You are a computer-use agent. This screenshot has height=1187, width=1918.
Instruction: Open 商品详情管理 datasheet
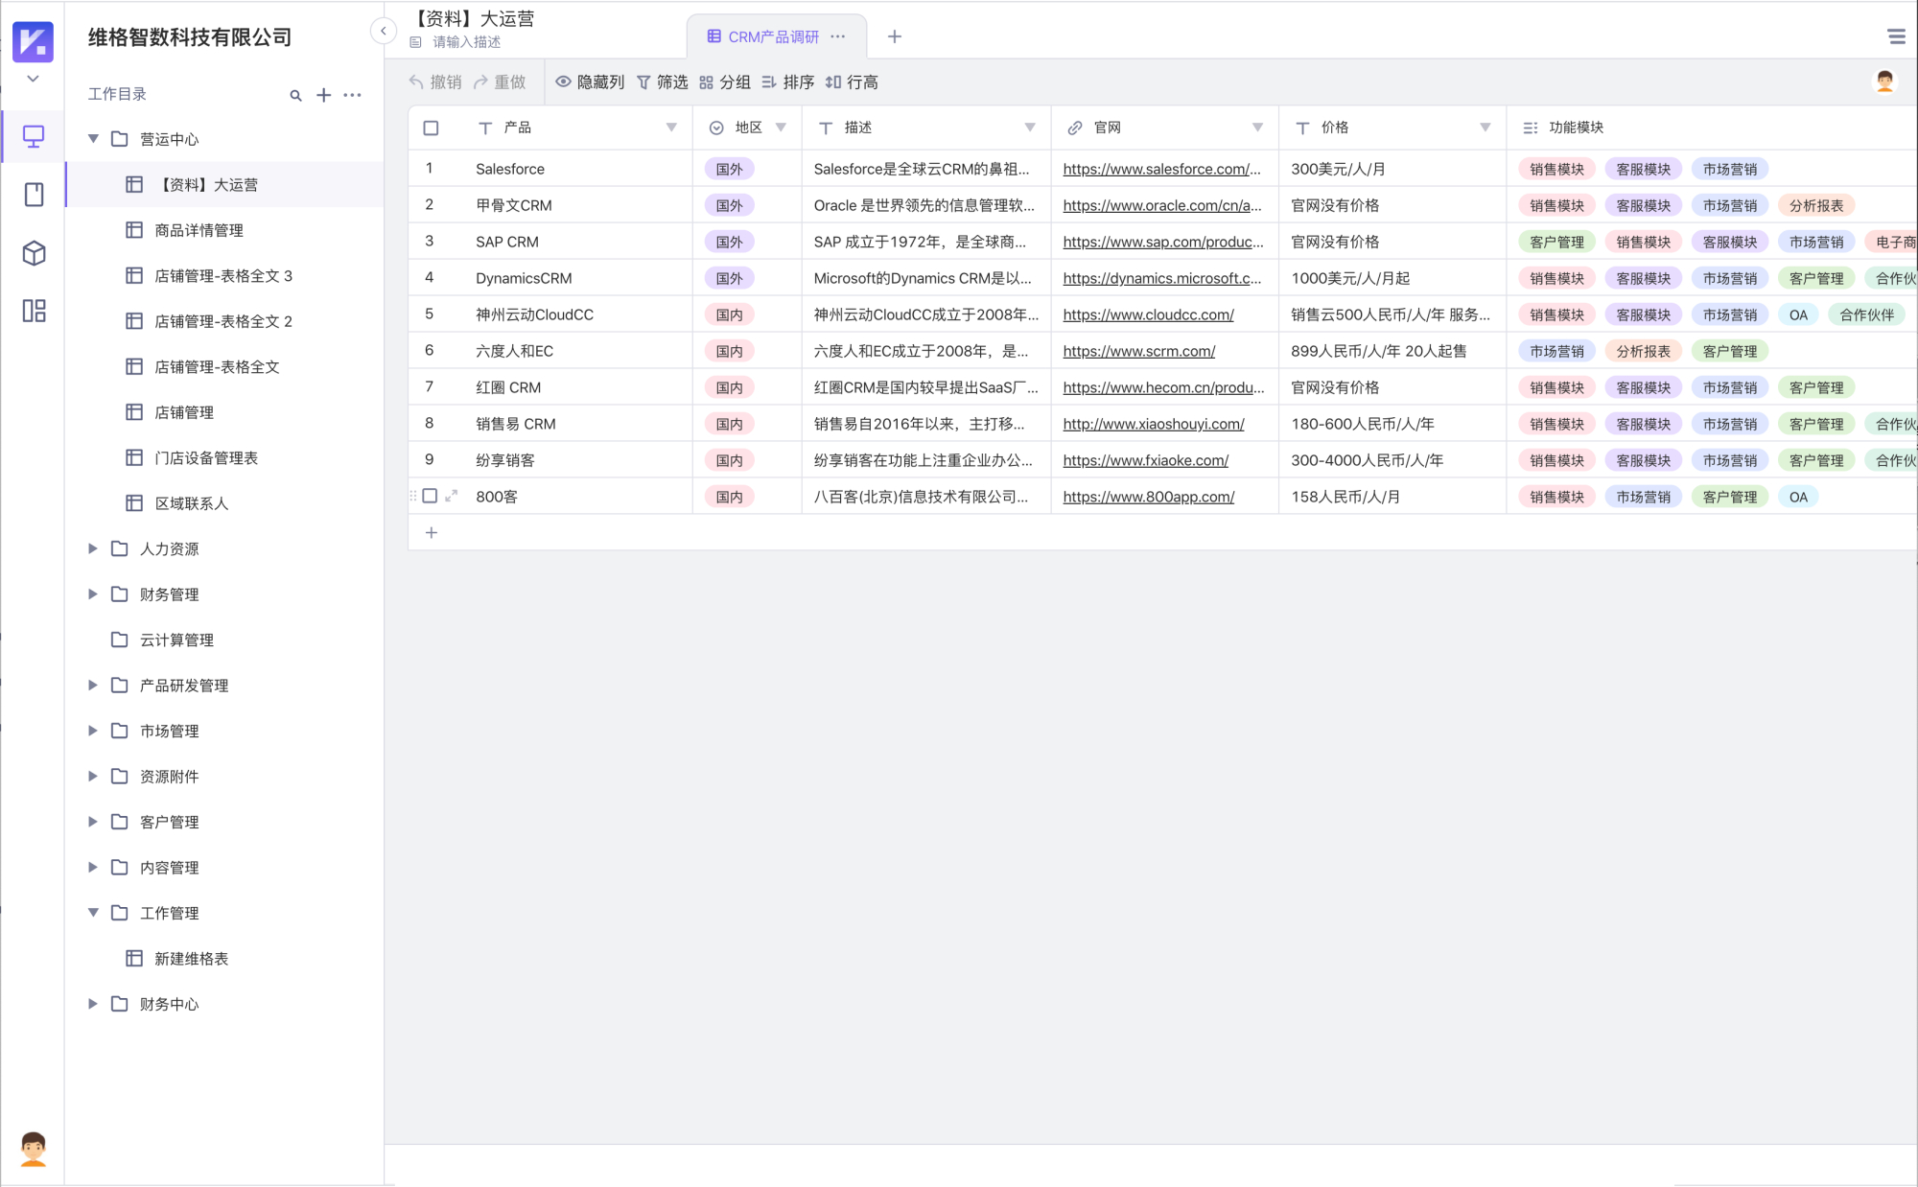[x=224, y=230]
